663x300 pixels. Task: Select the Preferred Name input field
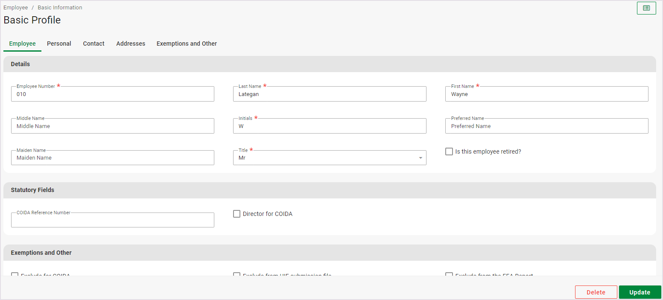(546, 126)
